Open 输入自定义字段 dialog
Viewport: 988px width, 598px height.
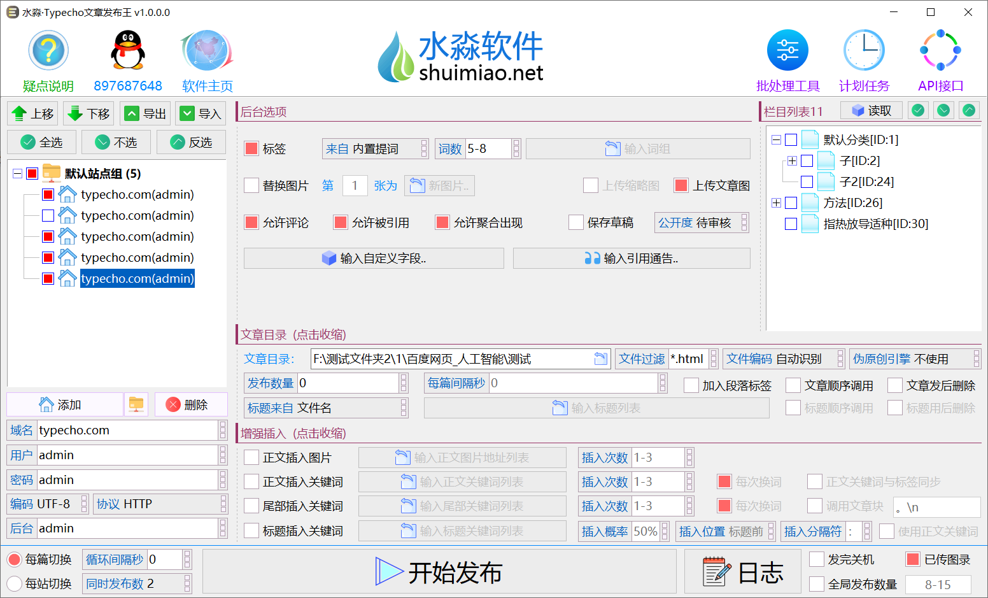pos(374,258)
